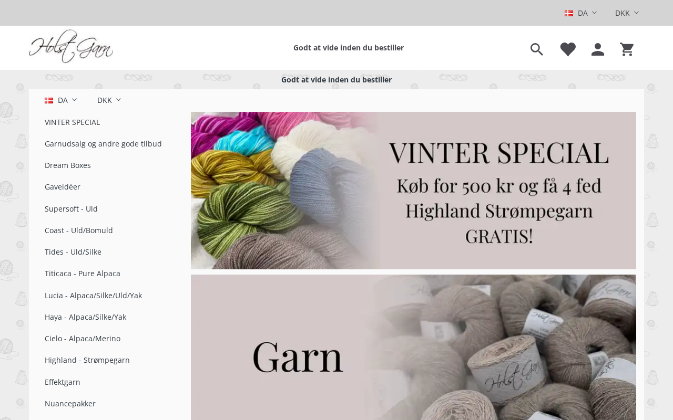Expand top bar DA language dropdown
This screenshot has height=420, width=673.
[581, 13]
